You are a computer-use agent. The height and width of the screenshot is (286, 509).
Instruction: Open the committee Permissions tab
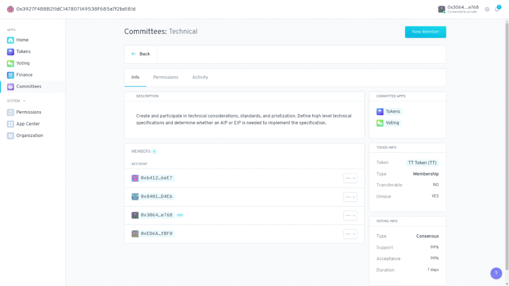166,77
